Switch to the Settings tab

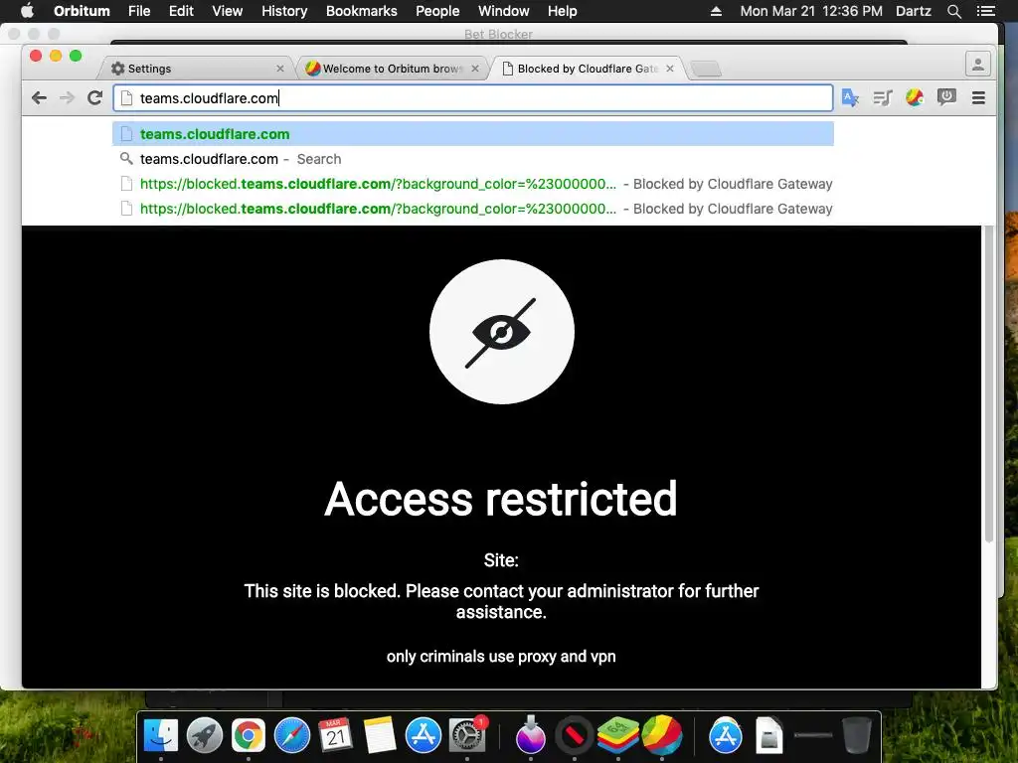(196, 69)
